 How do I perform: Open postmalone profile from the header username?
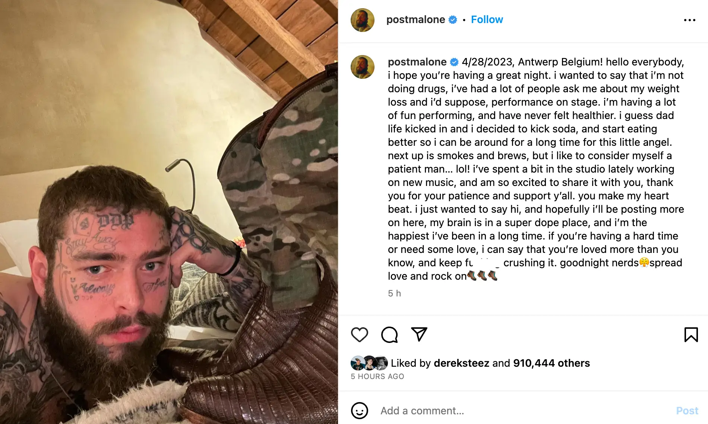click(x=415, y=20)
